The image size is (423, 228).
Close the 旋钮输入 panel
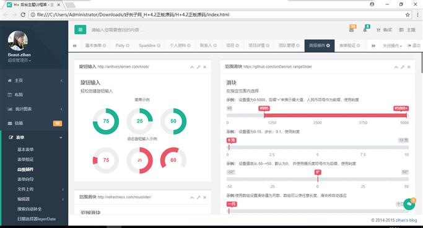point(205,67)
